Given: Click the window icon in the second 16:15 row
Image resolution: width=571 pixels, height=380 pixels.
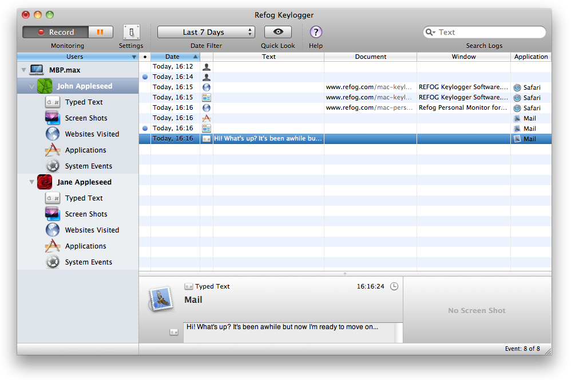Looking at the screenshot, I should [207, 98].
